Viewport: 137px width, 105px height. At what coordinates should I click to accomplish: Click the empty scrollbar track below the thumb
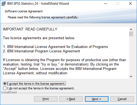pyautogui.click(x=131, y=55)
